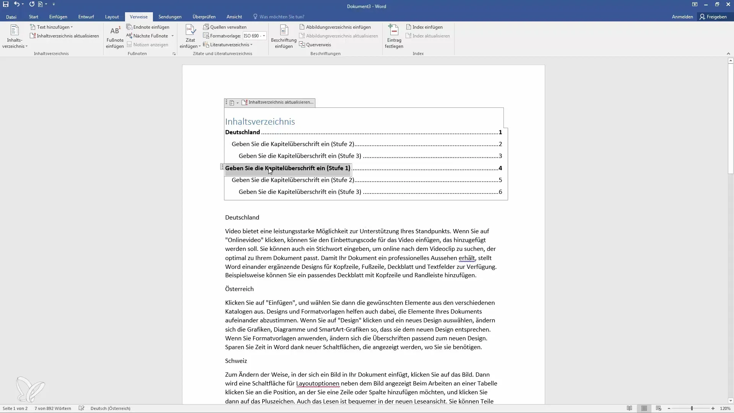Image resolution: width=734 pixels, height=413 pixels.
Task: Click Seite 1 von 2 in status bar
Action: click(15, 408)
